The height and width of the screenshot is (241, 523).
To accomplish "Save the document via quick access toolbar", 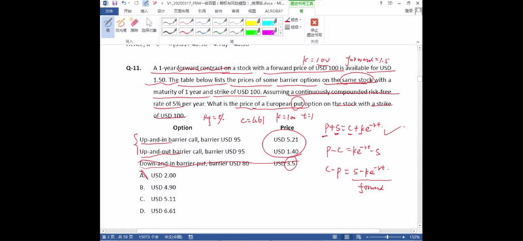I will click(x=114, y=3).
